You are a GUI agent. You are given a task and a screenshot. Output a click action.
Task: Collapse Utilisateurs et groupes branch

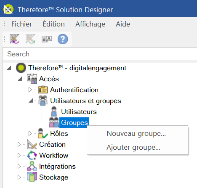pos(31,101)
